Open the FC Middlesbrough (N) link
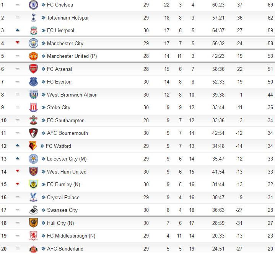Image resolution: width=275 pixels, height=254 pixels. pyautogui.click(x=71, y=236)
